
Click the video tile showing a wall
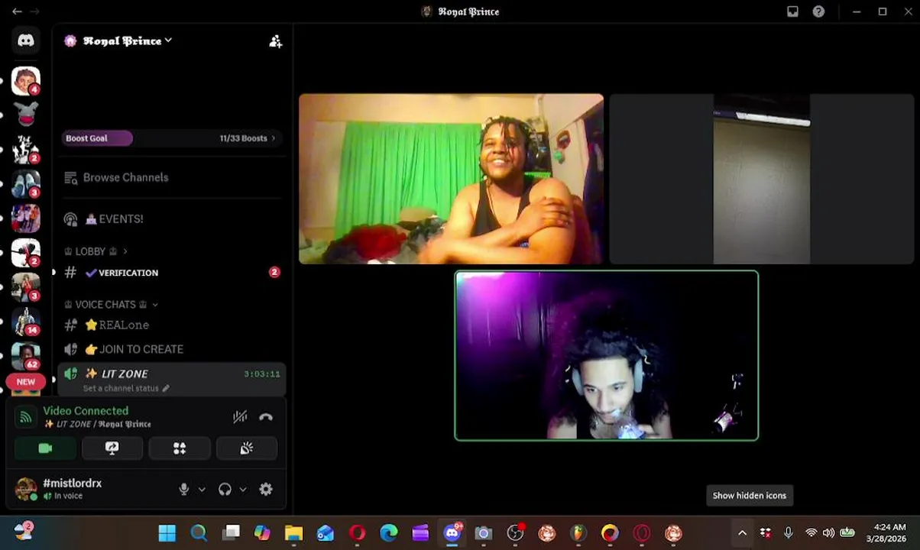tap(761, 179)
